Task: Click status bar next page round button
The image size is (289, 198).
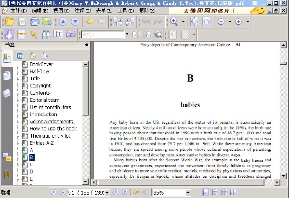Action: pyautogui.click(x=116, y=192)
